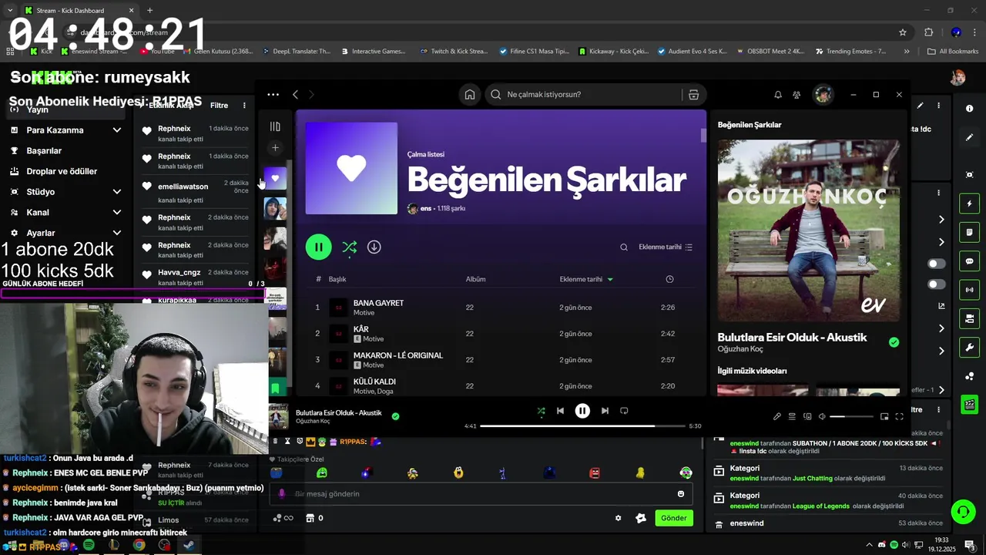Switch to 'Stream - Kick Dashboard' browser tab
The height and width of the screenshot is (555, 986).
(x=77, y=11)
